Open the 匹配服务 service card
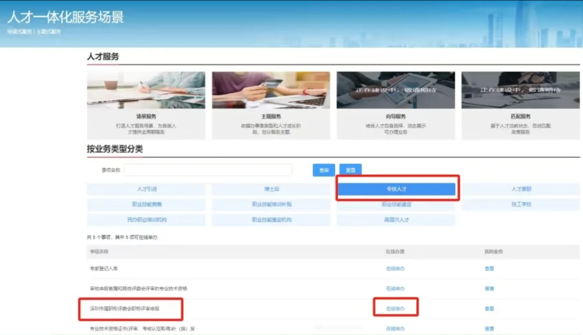The width and height of the screenshot is (583, 335). coord(520,105)
